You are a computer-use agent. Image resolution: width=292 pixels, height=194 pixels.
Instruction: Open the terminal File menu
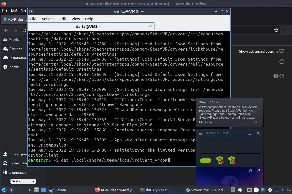point(33,19)
